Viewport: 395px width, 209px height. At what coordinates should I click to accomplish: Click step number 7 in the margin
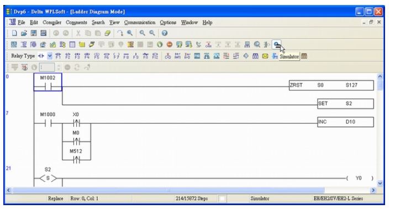[7, 113]
